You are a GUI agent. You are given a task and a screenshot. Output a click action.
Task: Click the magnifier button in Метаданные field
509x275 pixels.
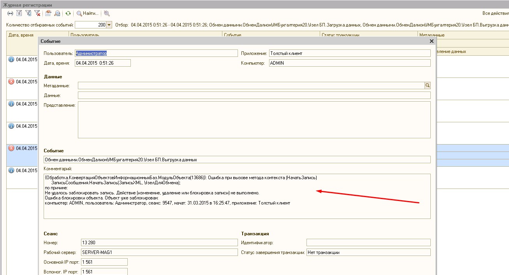point(427,85)
